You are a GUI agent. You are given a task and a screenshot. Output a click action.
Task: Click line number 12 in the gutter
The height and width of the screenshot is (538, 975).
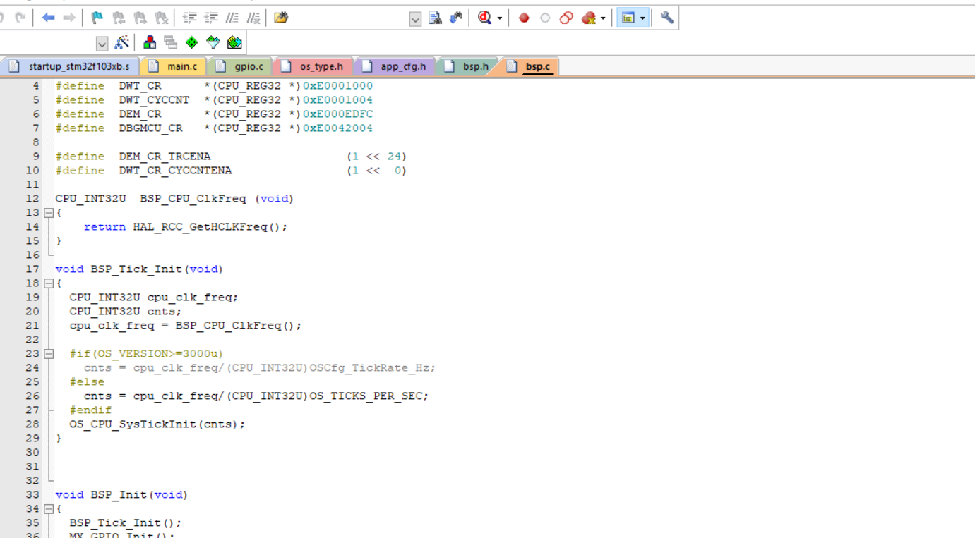[32, 198]
